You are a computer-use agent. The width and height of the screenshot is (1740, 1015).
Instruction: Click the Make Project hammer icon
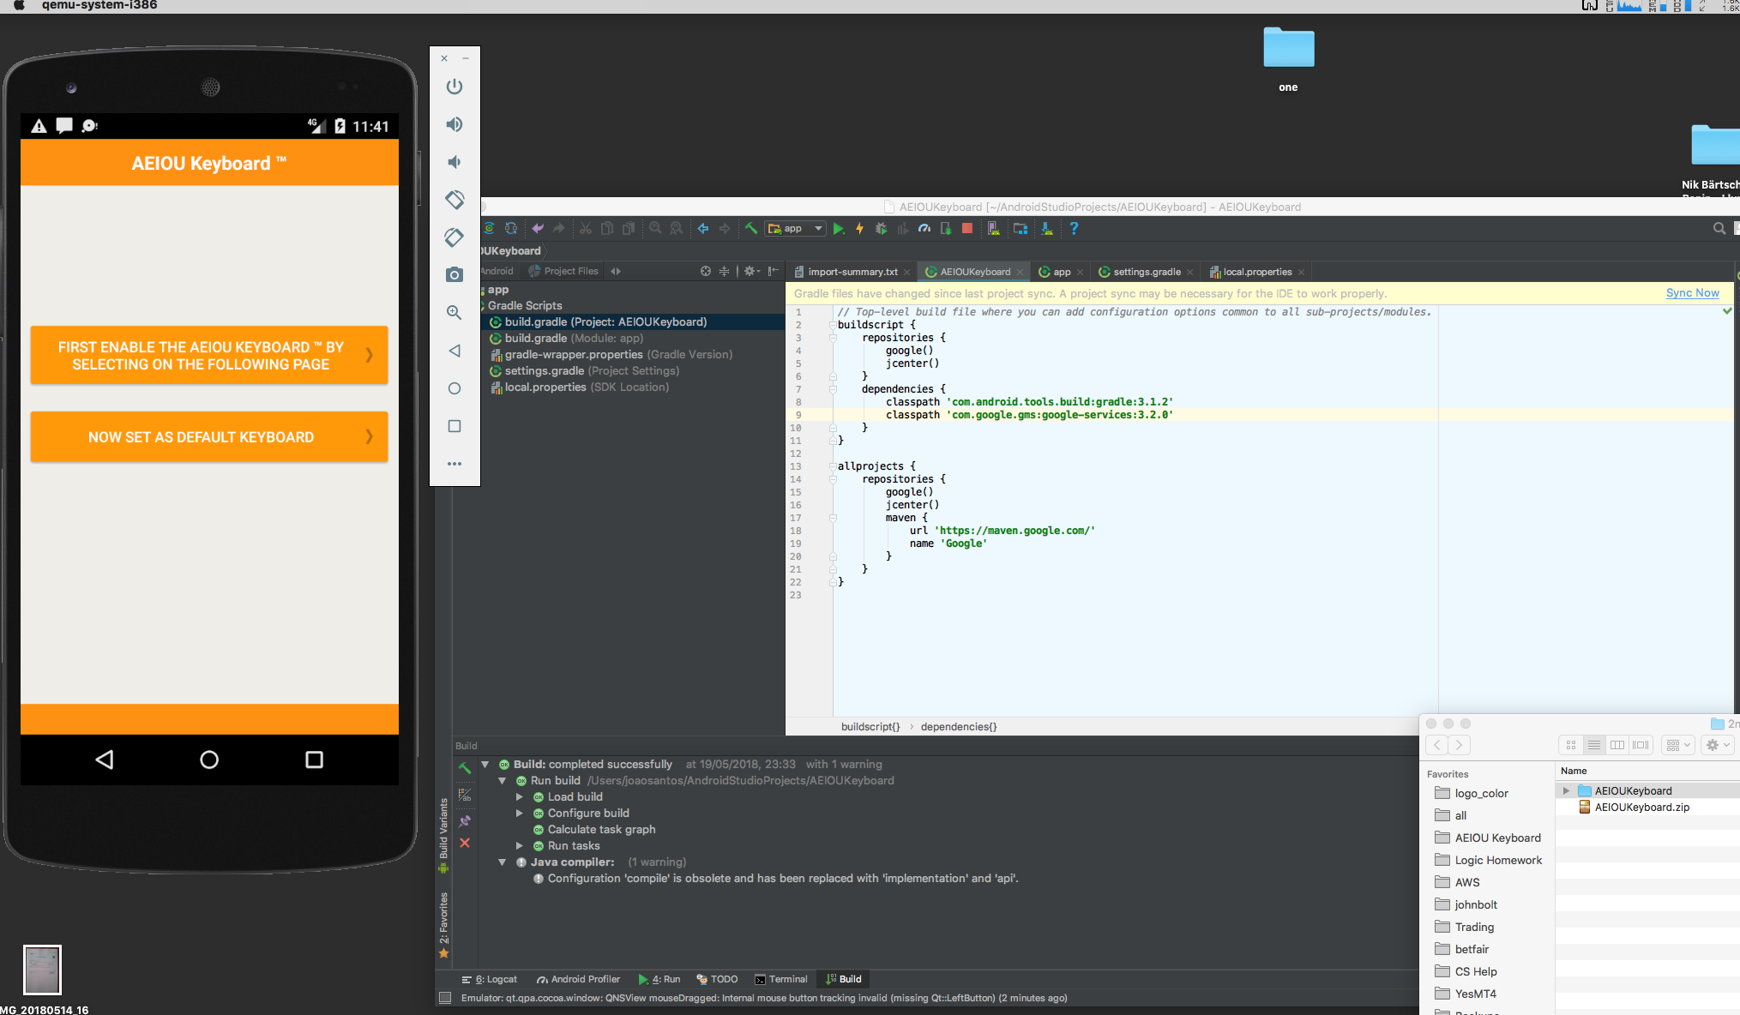[x=750, y=229]
